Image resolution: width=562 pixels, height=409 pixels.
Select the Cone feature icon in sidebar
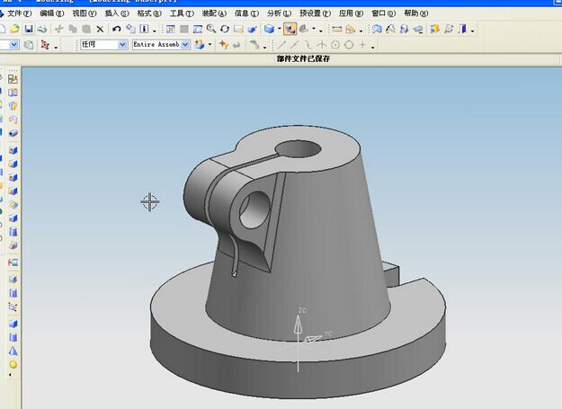[13, 351]
